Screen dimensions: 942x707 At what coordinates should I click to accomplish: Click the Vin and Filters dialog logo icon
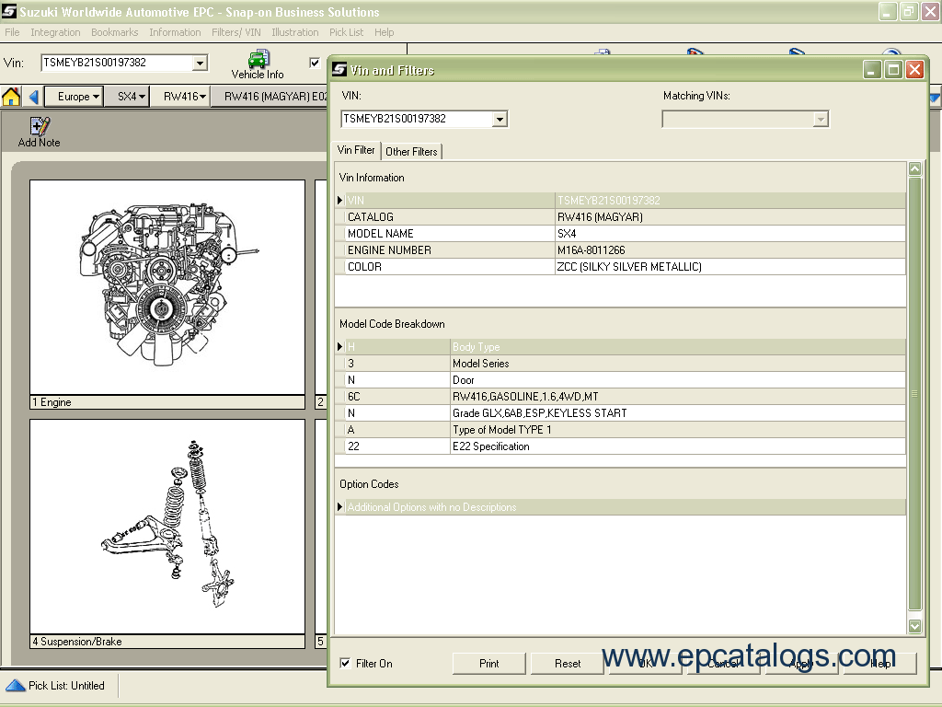click(x=339, y=70)
